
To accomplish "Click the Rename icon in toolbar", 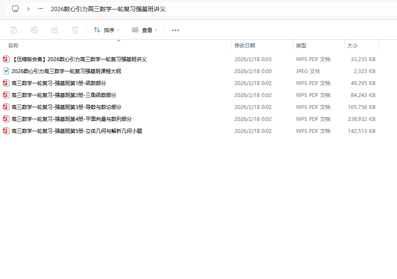I will coord(34,30).
